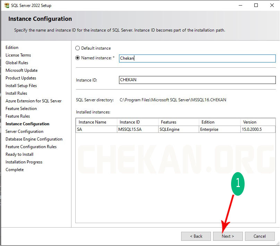This screenshot has width=280, height=246.
Task: Select Product Updates sidebar step
Action: (x=21, y=78)
